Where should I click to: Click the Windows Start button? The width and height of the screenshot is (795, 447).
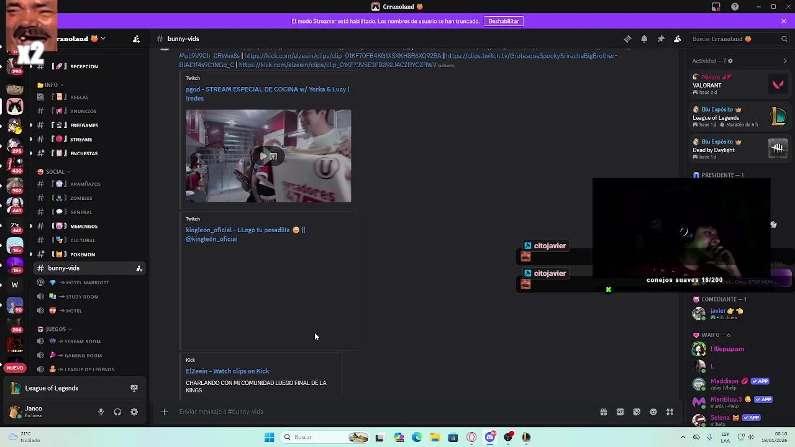coord(269,437)
